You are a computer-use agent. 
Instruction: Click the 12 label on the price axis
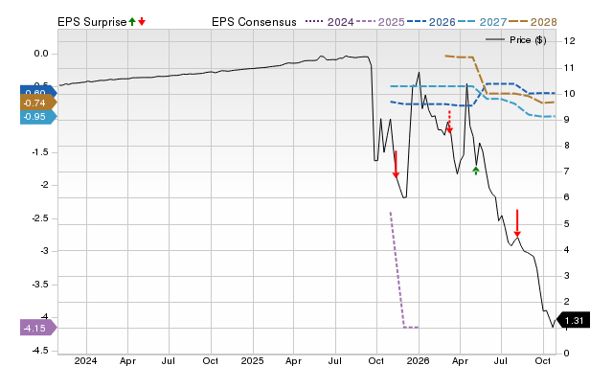[x=570, y=41]
